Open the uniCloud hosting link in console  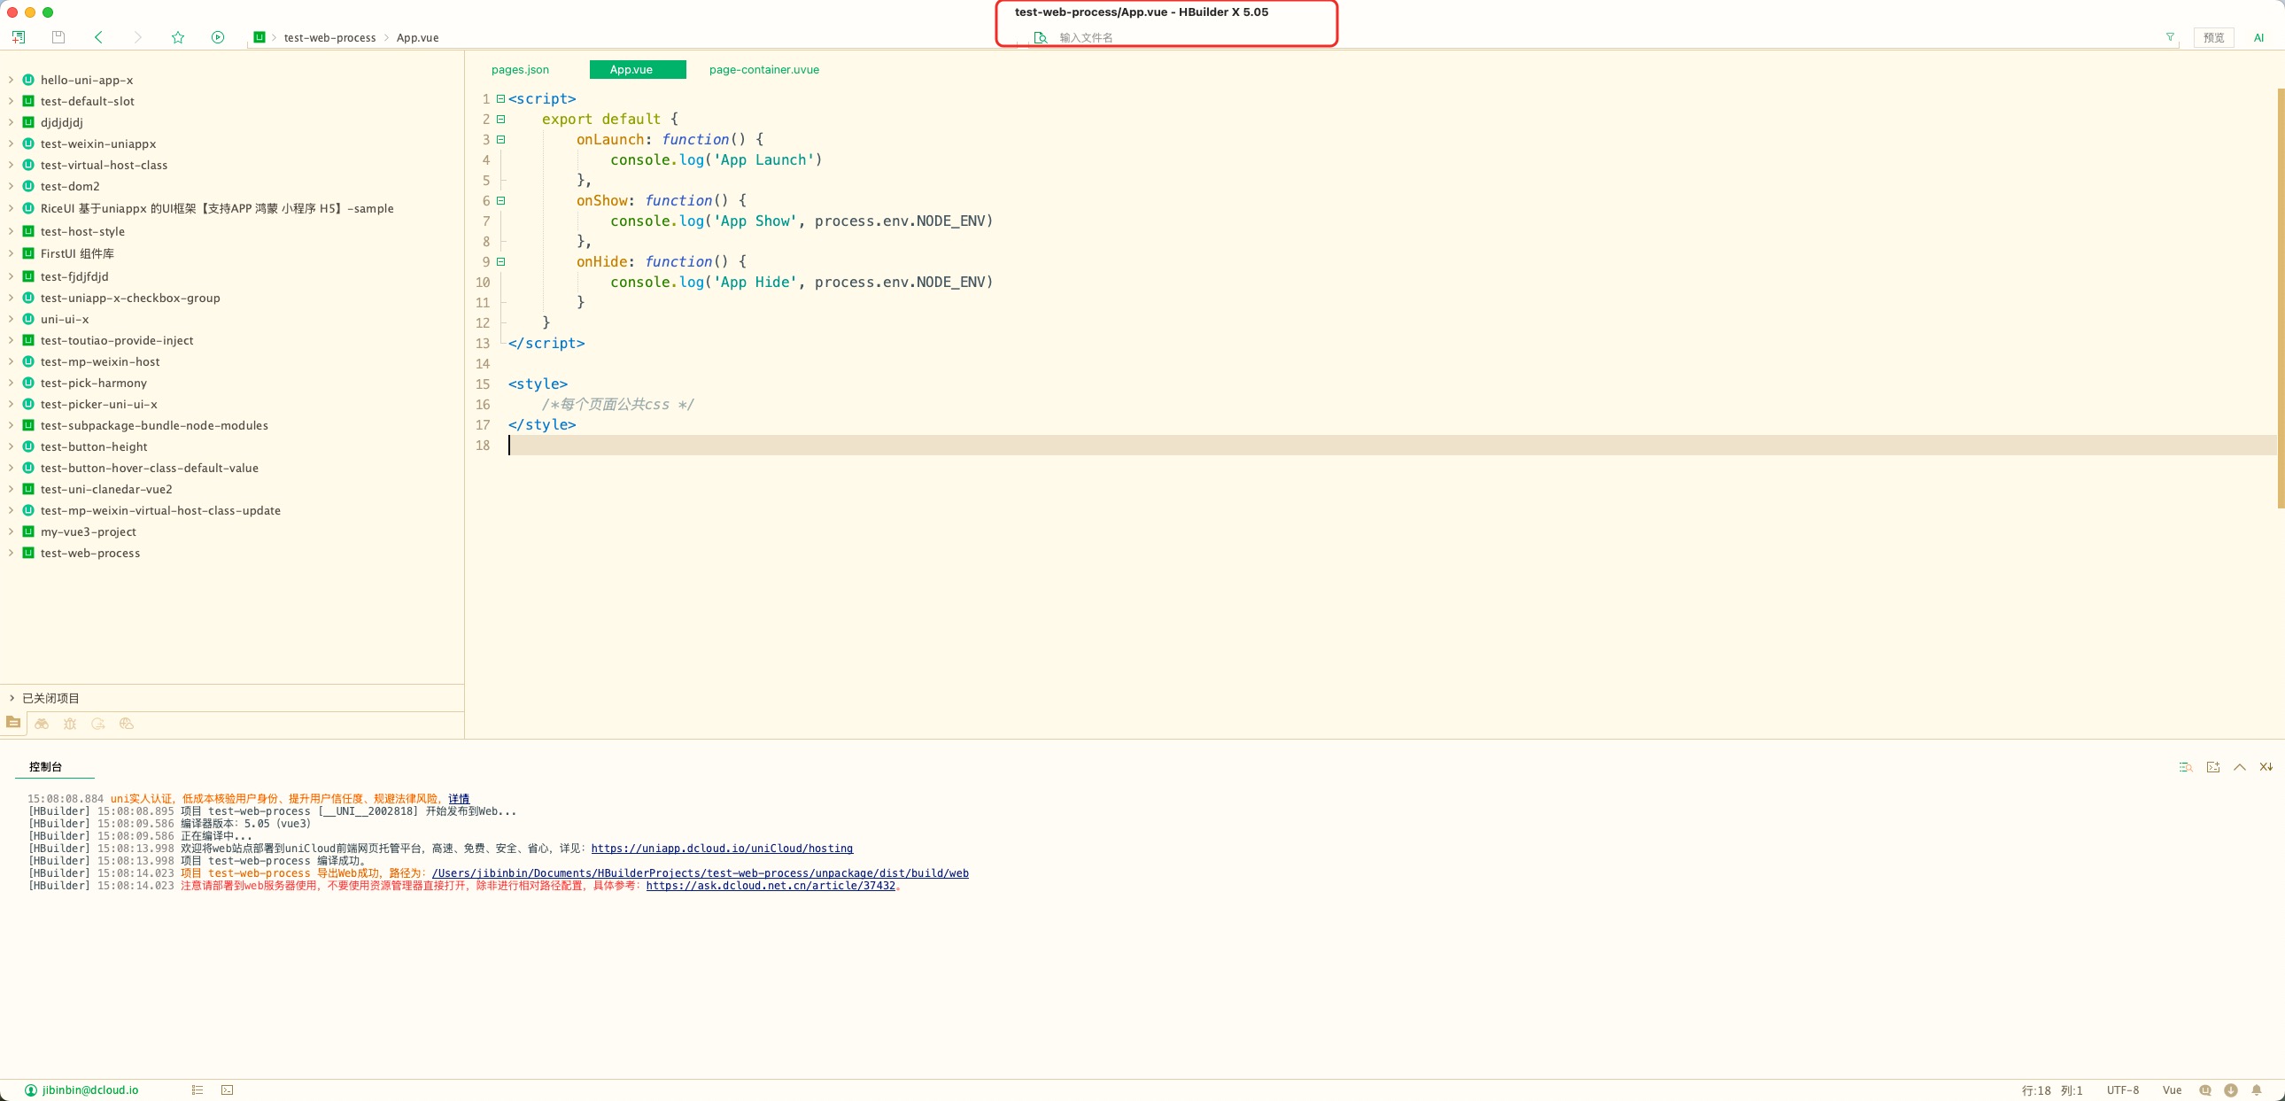721,849
